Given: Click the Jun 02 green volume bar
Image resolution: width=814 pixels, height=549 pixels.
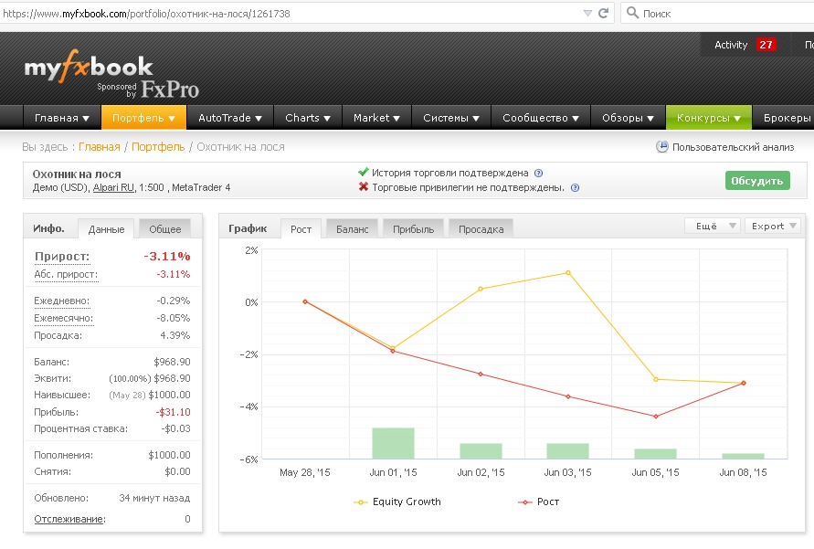Looking at the screenshot, I should [481, 451].
